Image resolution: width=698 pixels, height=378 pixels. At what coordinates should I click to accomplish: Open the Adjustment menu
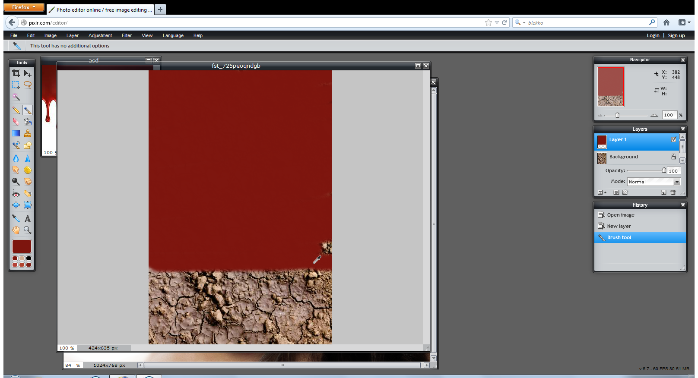pos(100,35)
